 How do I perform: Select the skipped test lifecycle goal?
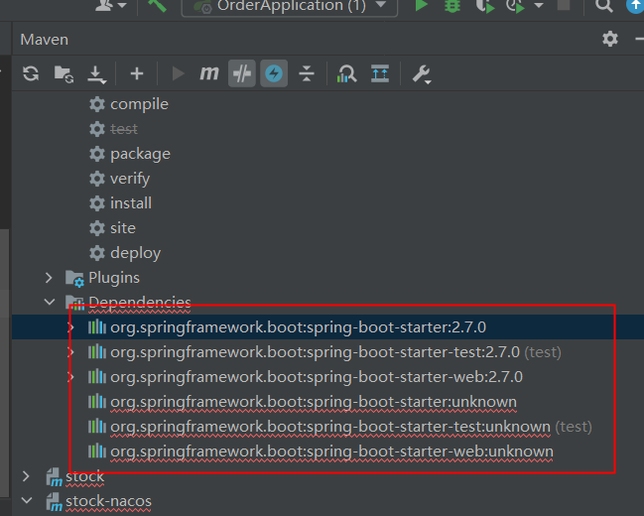[124, 129]
